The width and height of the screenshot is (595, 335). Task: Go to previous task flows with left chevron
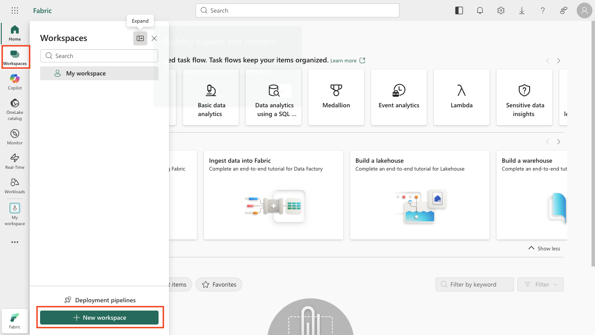coord(548,61)
